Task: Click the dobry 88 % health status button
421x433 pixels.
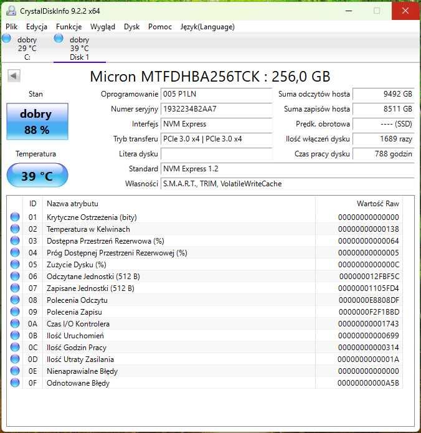Action: pos(37,121)
